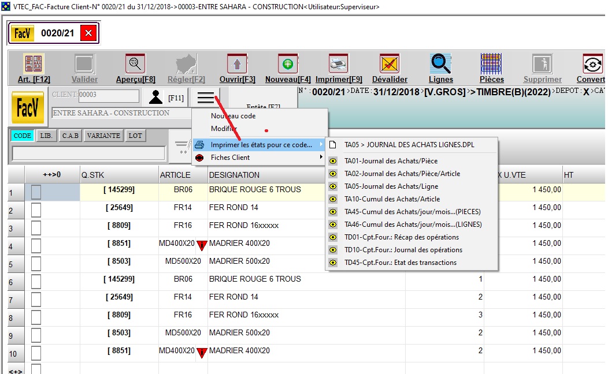
Task: Click the greyed Supprimer toolbar icon
Action: click(x=543, y=64)
